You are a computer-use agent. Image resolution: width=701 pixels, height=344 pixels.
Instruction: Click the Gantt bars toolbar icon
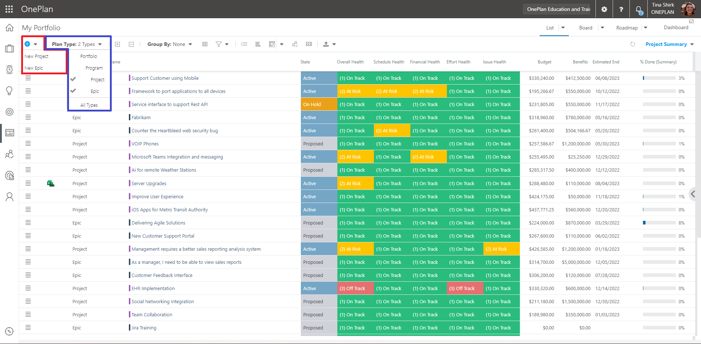pyautogui.click(x=258, y=44)
